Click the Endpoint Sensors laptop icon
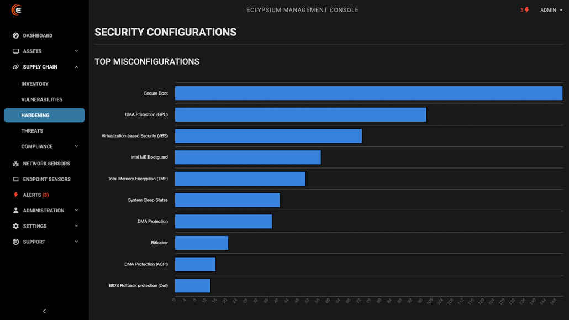 point(15,180)
